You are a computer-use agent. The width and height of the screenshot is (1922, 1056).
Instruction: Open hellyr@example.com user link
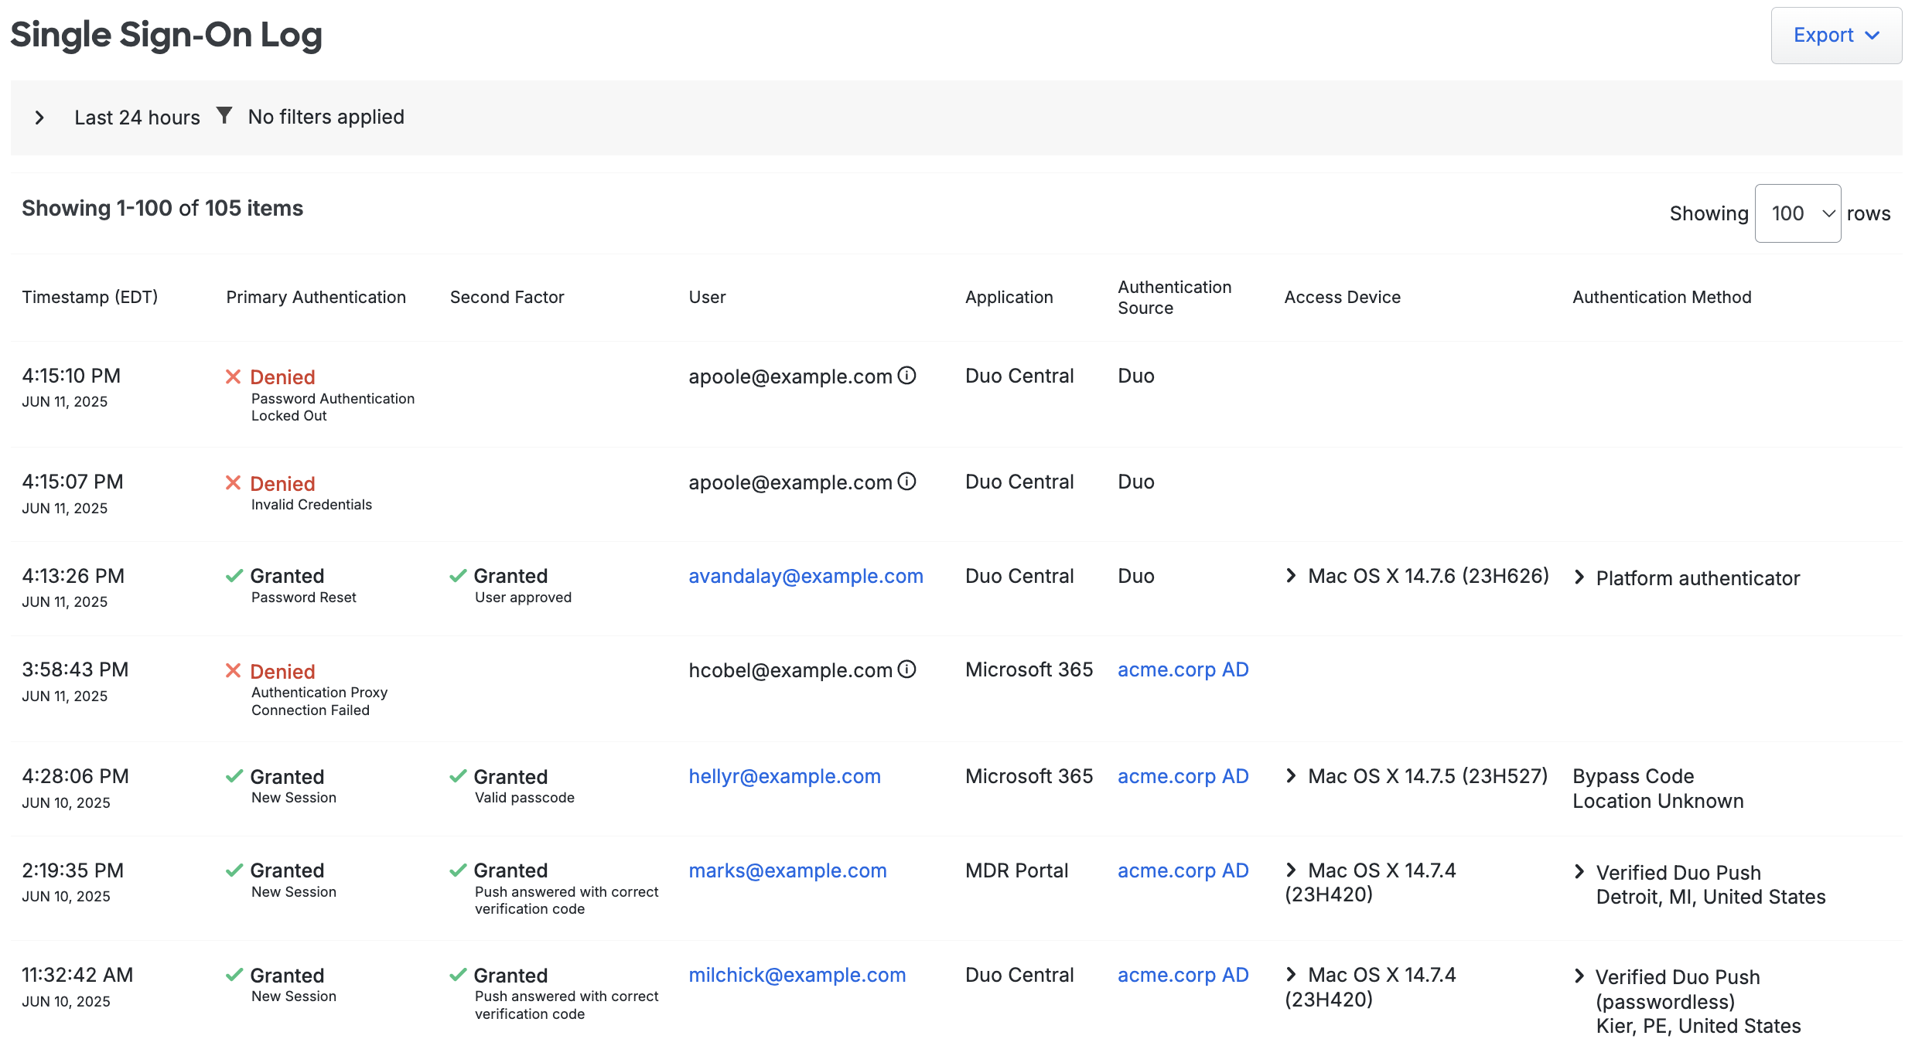coord(784,776)
